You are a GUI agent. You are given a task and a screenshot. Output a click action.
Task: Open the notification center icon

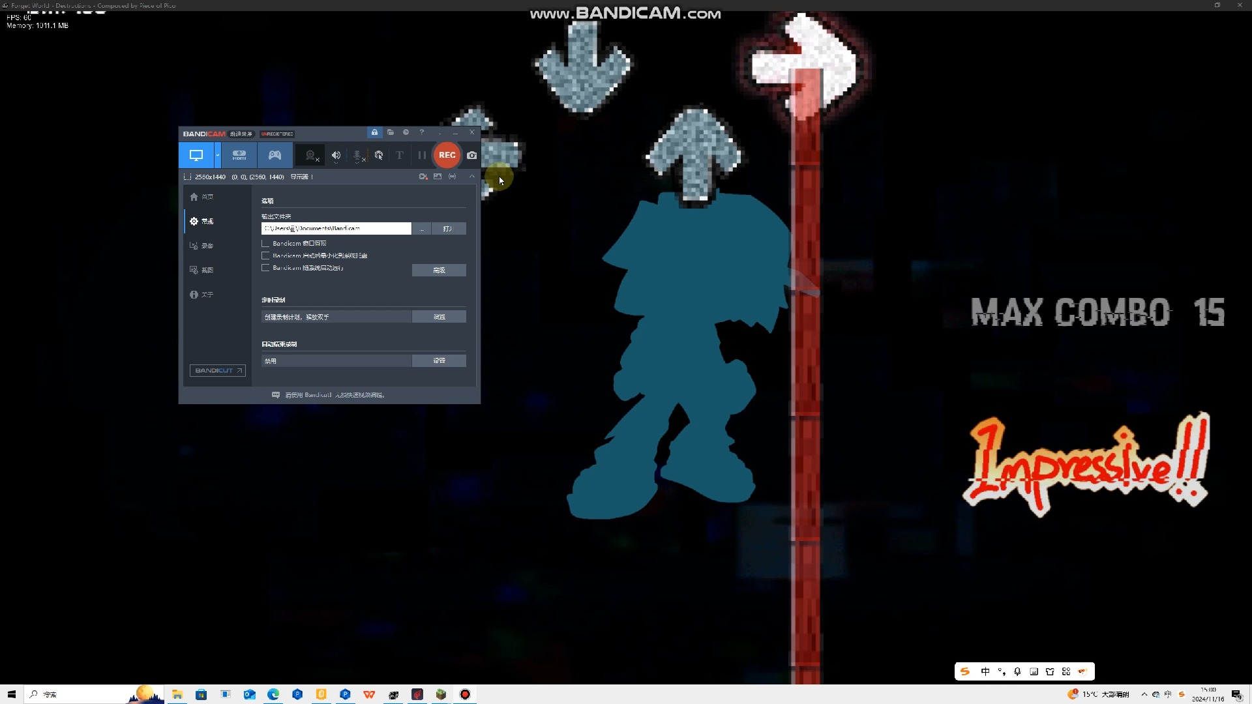[1236, 694]
